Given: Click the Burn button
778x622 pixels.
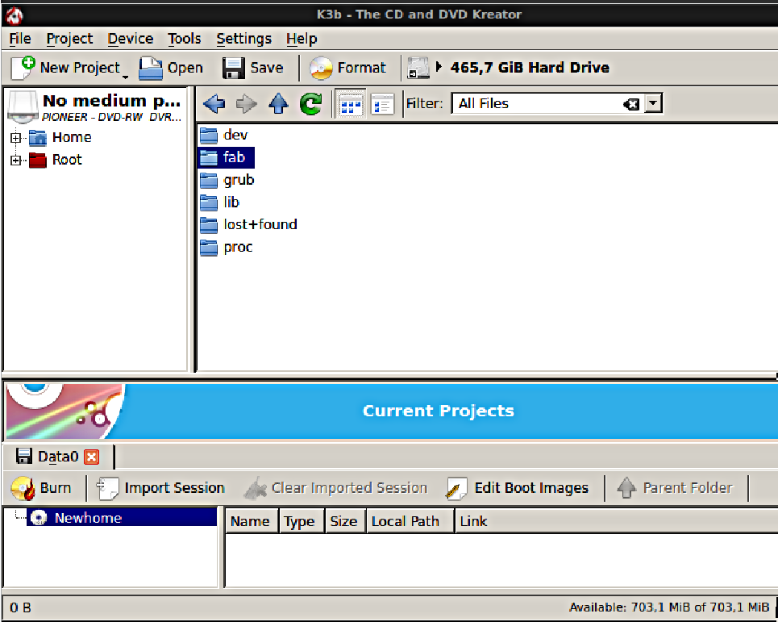Looking at the screenshot, I should pos(41,488).
